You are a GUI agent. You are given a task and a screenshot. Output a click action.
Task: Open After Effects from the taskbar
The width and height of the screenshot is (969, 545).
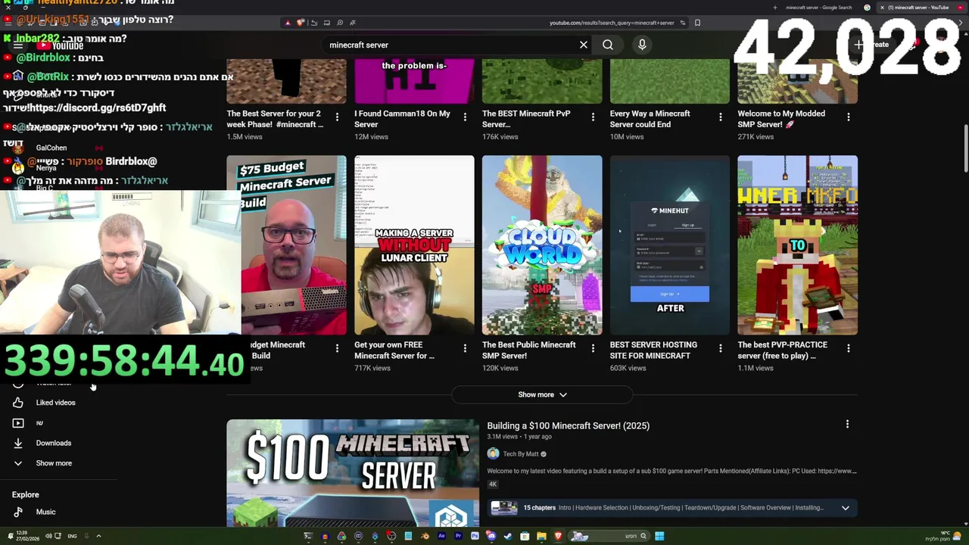[x=441, y=536]
